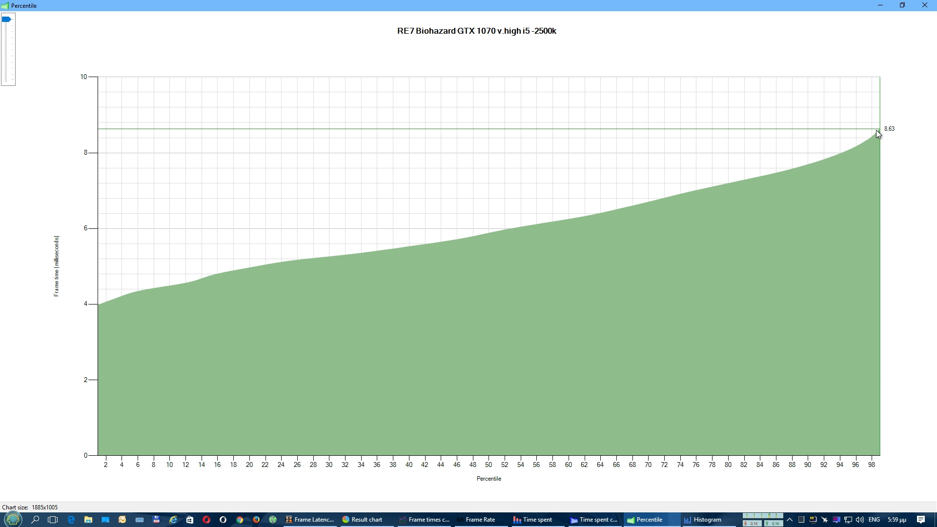Click the dotted-square tray icon
The width and height of the screenshot is (937, 527).
click(801, 520)
